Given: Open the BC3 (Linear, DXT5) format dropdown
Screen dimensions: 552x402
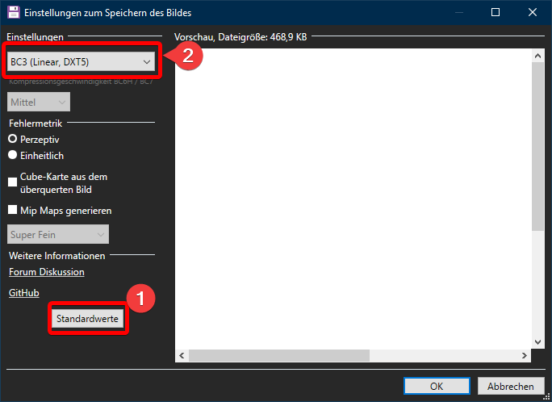Looking at the screenshot, I should click(x=81, y=61).
